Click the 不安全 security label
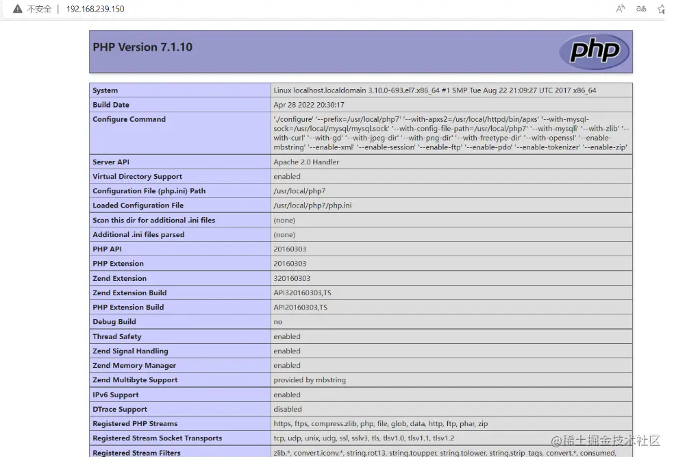This screenshot has height=461, width=674. (39, 9)
